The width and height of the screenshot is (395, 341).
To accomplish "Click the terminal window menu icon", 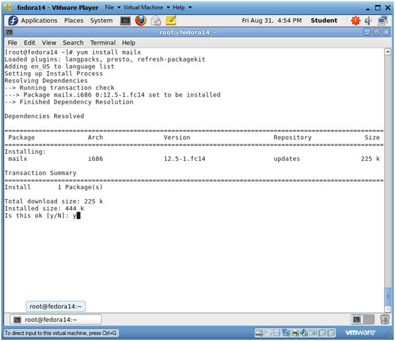I will (x=9, y=32).
